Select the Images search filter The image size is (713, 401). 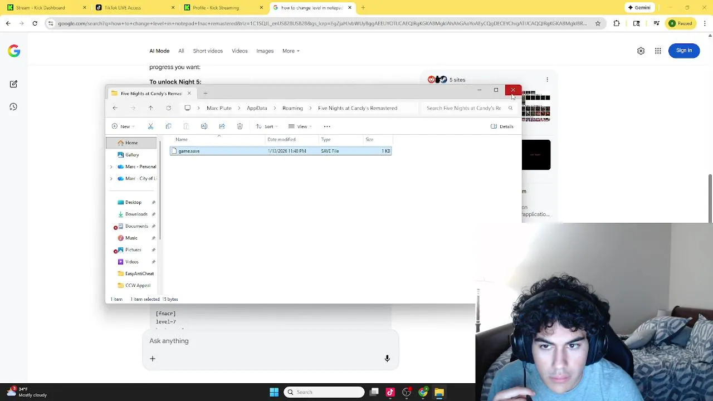tap(265, 51)
